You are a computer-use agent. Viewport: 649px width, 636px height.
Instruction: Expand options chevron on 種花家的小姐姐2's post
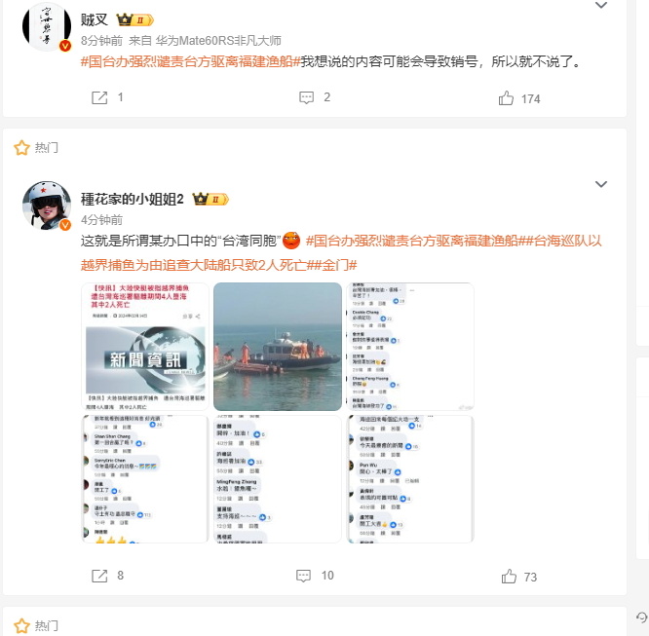pyautogui.click(x=601, y=184)
